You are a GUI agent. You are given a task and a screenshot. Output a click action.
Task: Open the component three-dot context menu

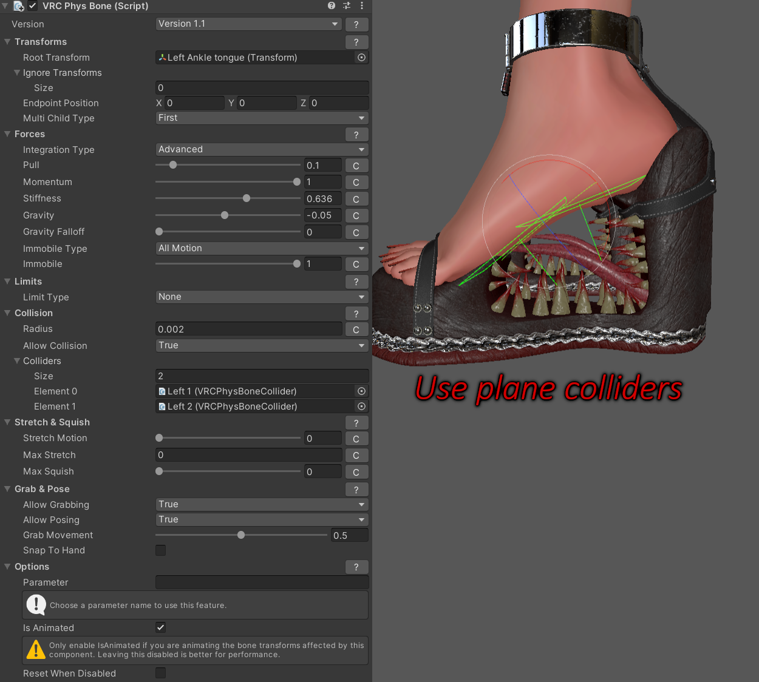click(362, 6)
